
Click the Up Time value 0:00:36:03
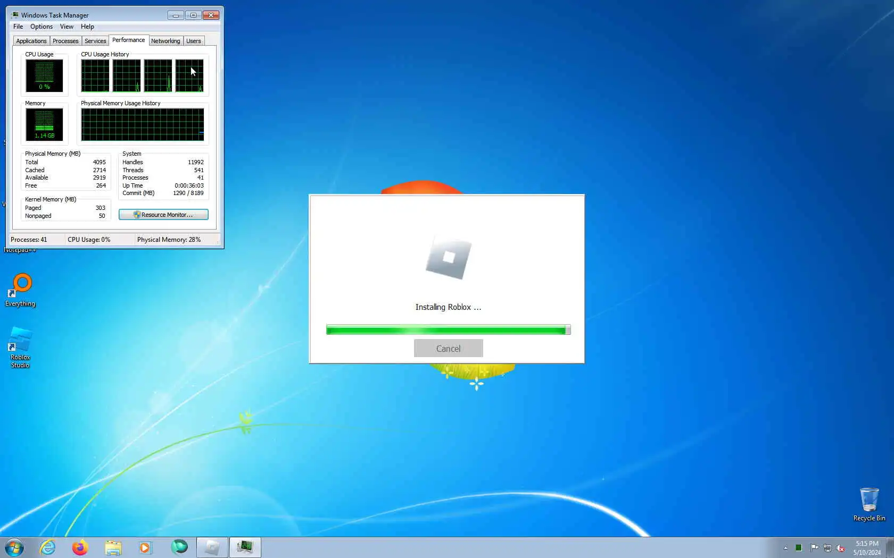coord(189,185)
